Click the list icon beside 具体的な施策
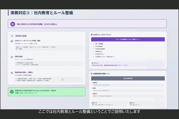The height and width of the screenshot is (119, 179). click(x=12, y=36)
